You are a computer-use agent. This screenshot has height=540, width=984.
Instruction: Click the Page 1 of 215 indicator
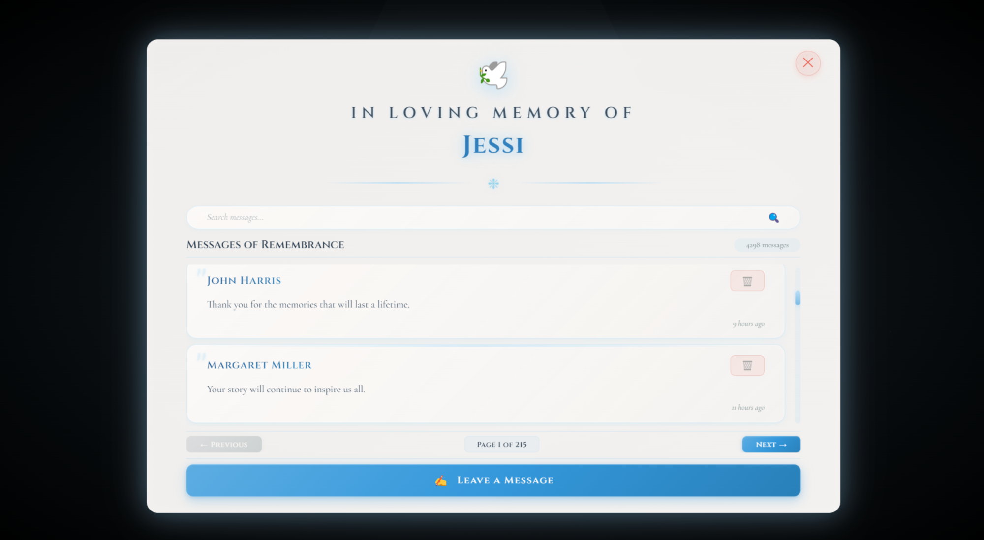pos(501,444)
